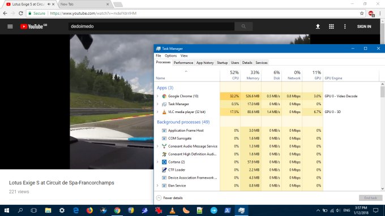Click the playing YouTube video
385x216 pixels.
click(x=112, y=102)
